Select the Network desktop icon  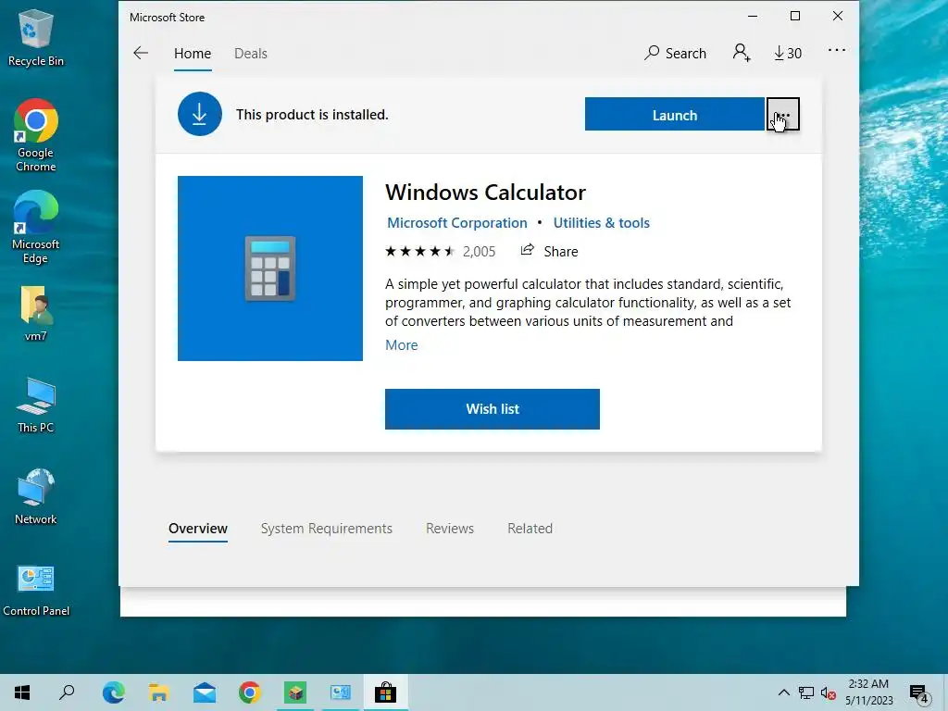click(x=36, y=497)
